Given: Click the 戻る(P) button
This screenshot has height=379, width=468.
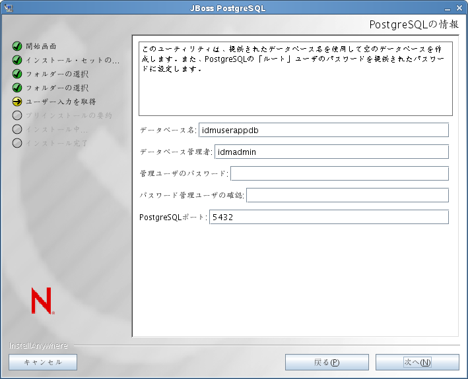Looking at the screenshot, I should (x=327, y=362).
